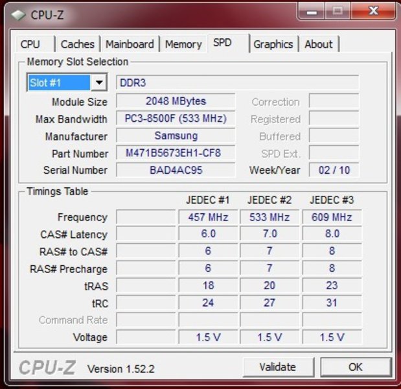Click the RAS# to CAS# row label
The image size is (401, 389).
click(x=74, y=252)
